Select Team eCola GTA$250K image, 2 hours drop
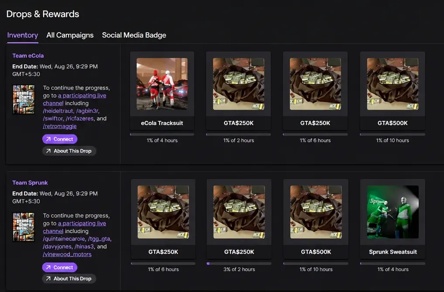Image resolution: width=444 pixels, height=292 pixels. [x=238, y=84]
